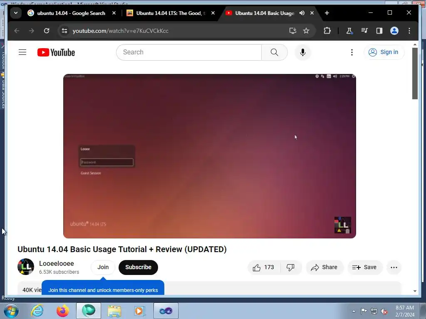Screen dimensions: 426x319
Task: Open the Windows Start menu
Action: point(11,311)
